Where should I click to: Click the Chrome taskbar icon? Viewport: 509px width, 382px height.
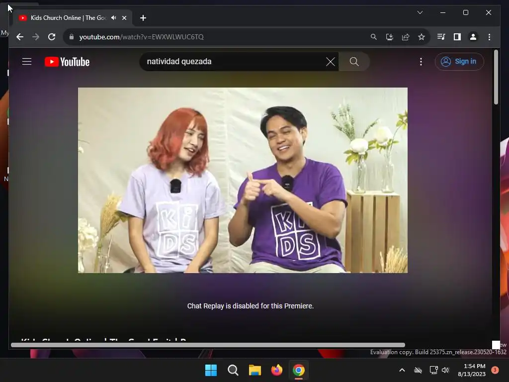[299, 370]
